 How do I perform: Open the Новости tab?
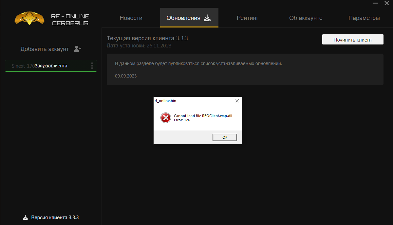click(x=131, y=18)
